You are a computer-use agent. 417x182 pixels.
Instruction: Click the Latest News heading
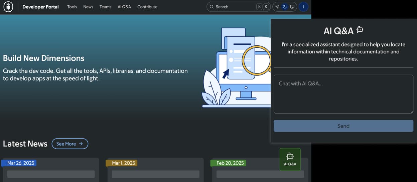tap(25, 144)
